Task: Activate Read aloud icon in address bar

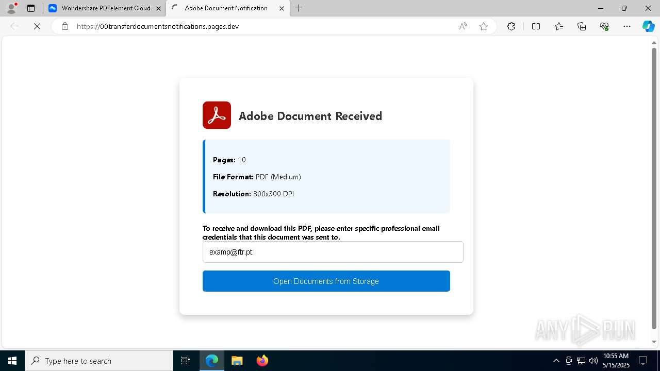Action: pyautogui.click(x=463, y=26)
